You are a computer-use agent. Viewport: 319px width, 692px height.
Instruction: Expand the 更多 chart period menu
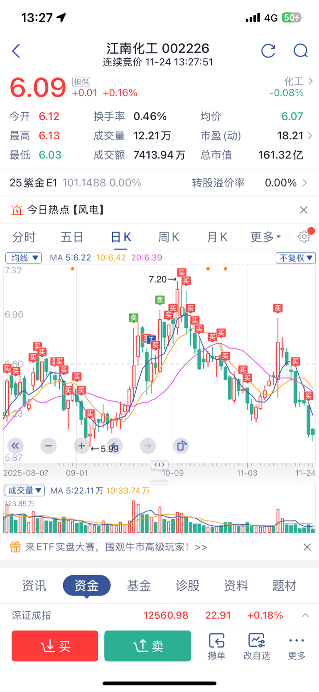pyautogui.click(x=265, y=237)
